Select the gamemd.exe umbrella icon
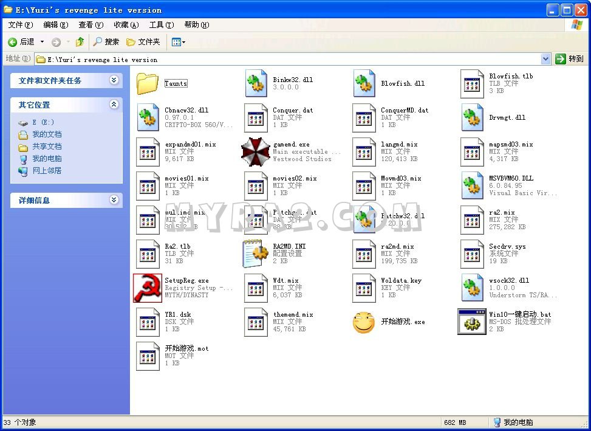The width and height of the screenshot is (591, 431). 256,151
